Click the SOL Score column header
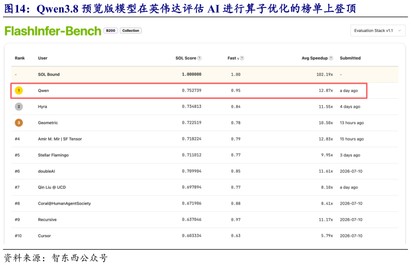This screenshot has height=265, width=411. (x=186, y=58)
